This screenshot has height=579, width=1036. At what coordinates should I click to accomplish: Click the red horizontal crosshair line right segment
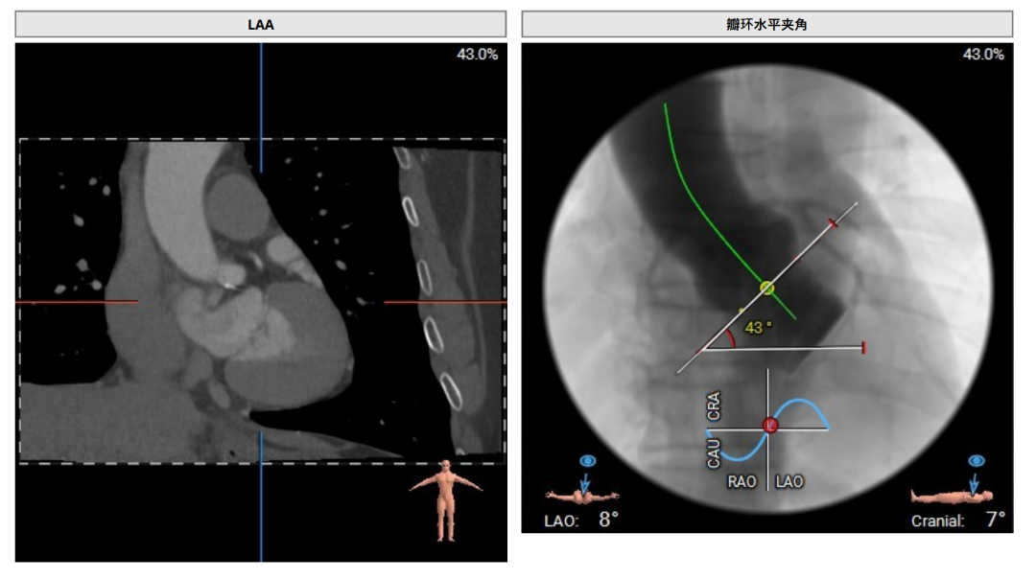tap(445, 302)
